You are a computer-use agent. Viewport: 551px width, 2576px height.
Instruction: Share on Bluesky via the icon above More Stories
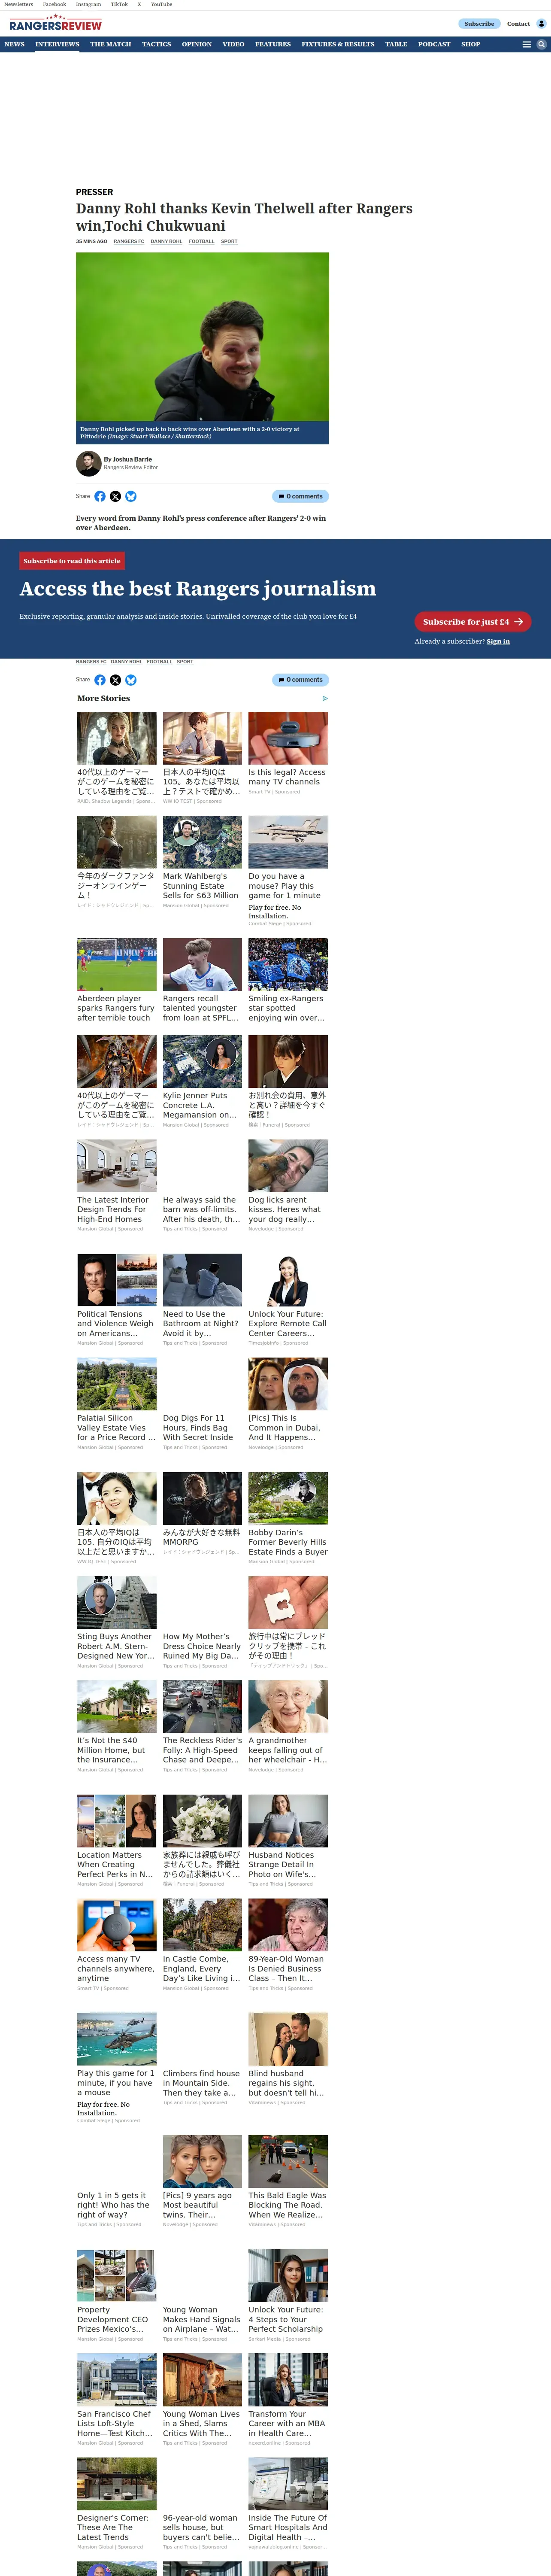click(x=131, y=680)
